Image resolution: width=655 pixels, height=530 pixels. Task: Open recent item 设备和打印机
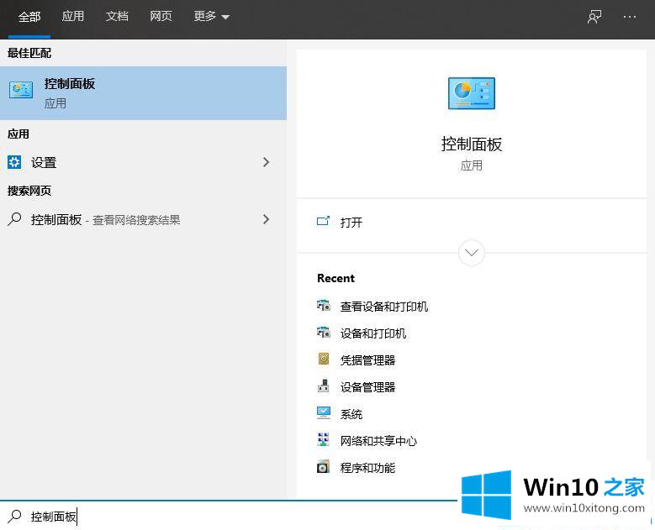pos(373,333)
